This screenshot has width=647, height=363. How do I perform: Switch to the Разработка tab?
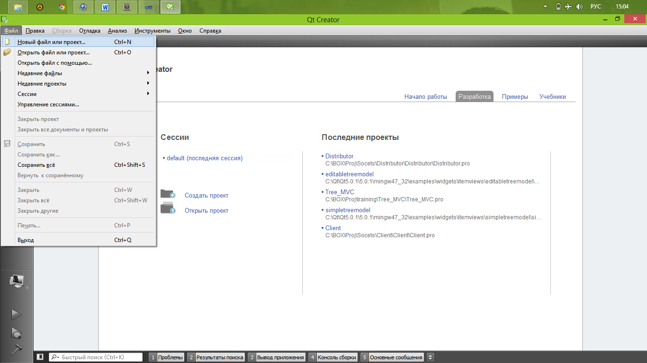(x=475, y=96)
